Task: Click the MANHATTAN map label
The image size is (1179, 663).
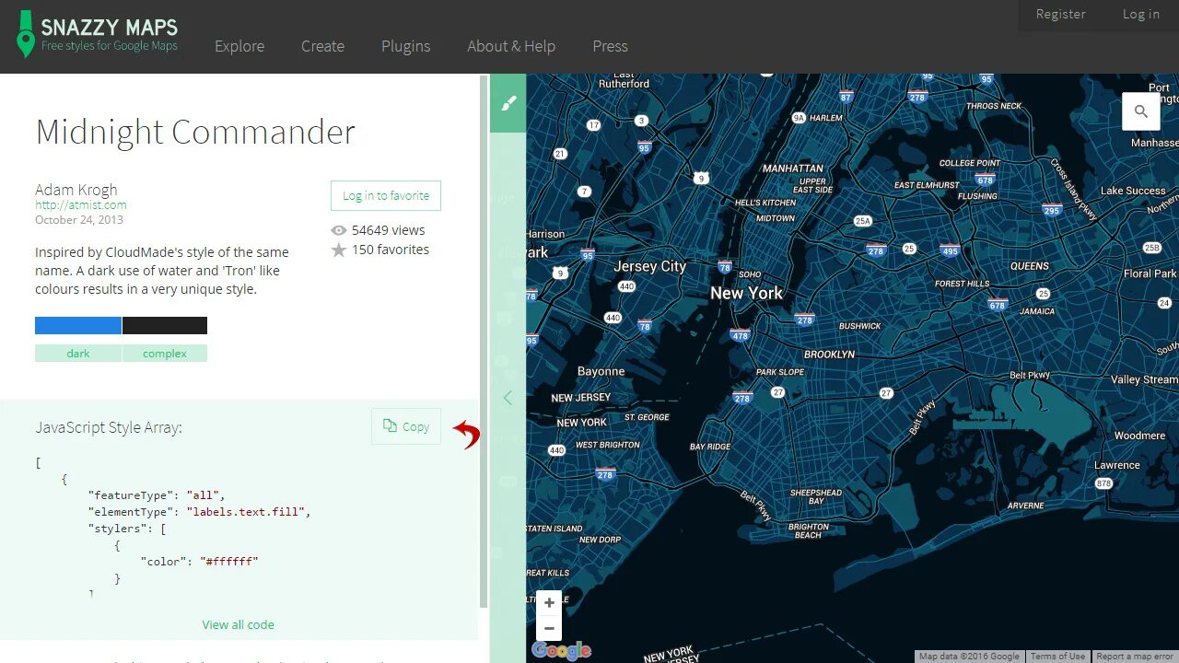Action: click(x=793, y=169)
